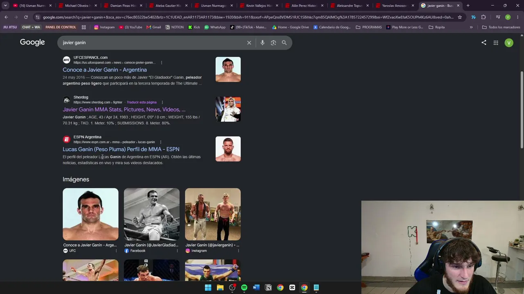This screenshot has height=294, width=524.
Task: Open the tab search dropdown arrow
Action: coord(5,6)
